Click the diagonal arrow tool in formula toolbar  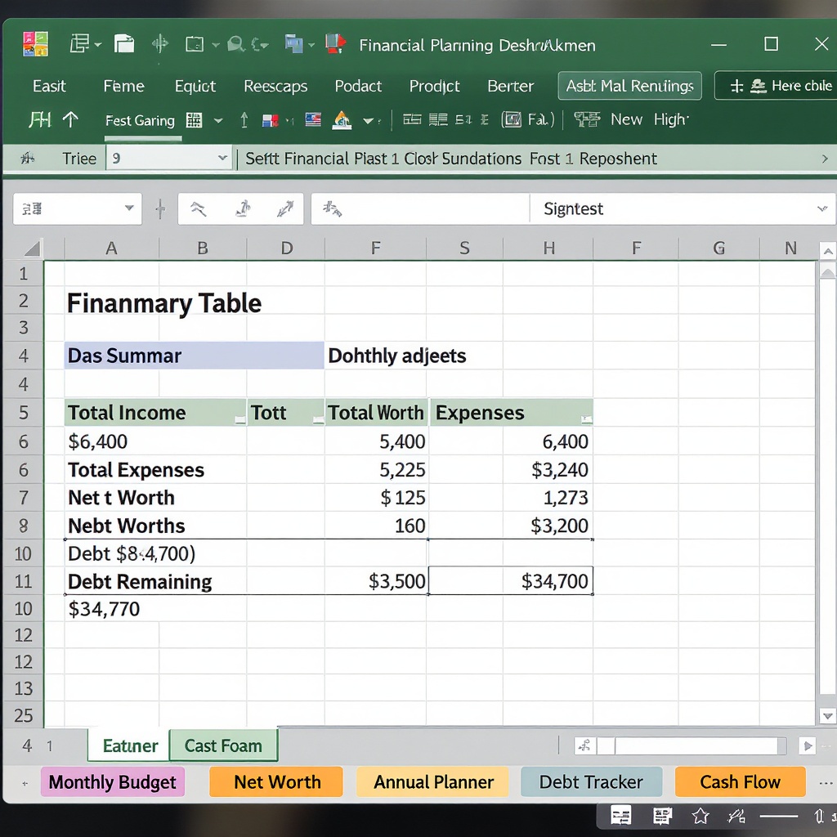tap(285, 208)
